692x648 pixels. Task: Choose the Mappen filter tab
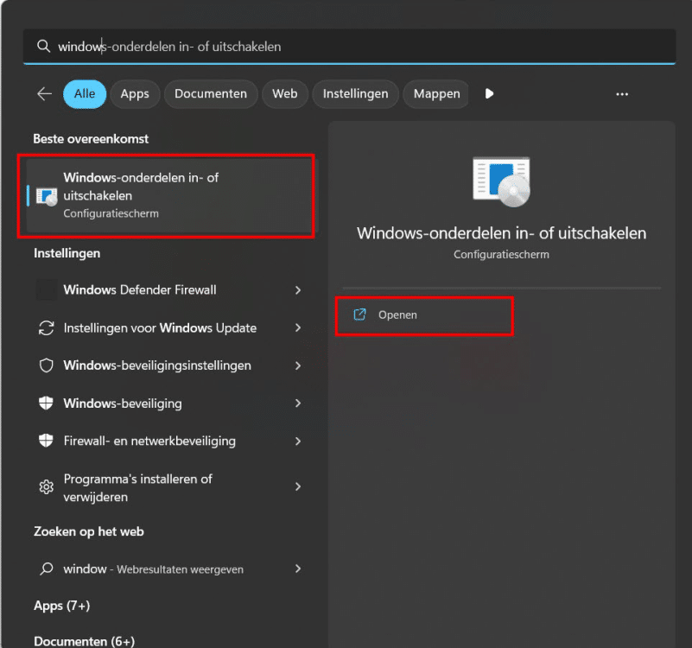click(436, 93)
